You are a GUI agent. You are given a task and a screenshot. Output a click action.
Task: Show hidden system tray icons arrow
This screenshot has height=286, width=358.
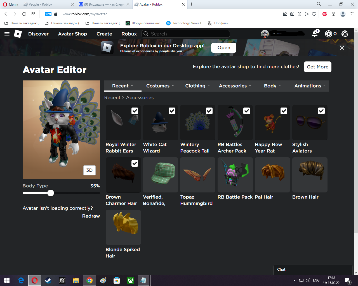point(294,280)
